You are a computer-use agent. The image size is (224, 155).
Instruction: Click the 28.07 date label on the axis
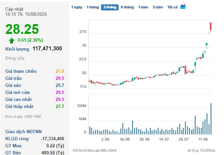point(183,139)
